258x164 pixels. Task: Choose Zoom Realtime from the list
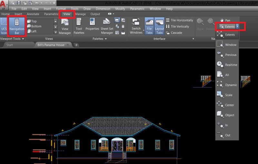[227, 65]
